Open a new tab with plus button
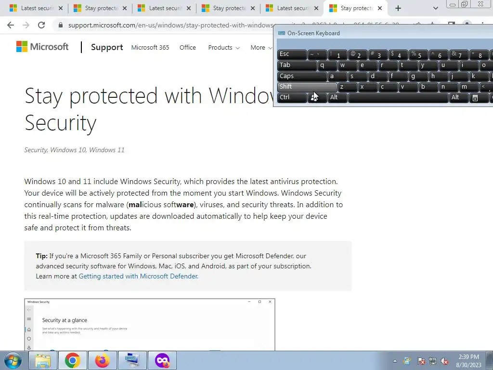Screen dimensions: 493x370 click(398, 9)
